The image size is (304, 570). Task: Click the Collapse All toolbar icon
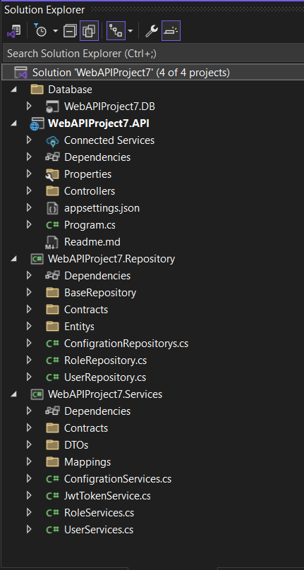(70, 31)
